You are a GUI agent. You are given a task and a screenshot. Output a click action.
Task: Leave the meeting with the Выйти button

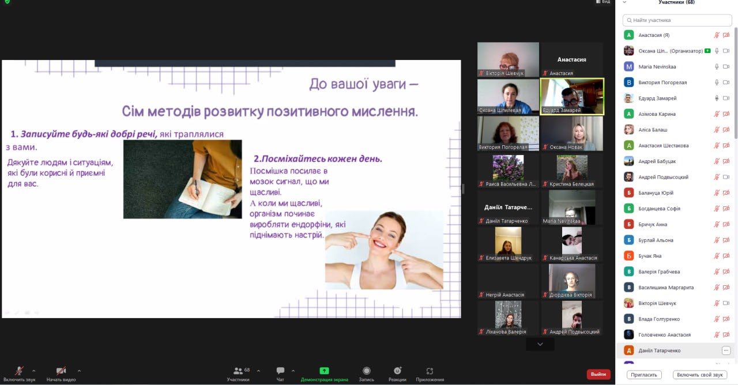click(x=598, y=375)
